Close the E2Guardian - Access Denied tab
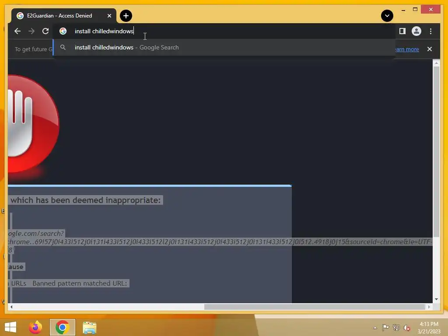Screen dimensions: 448x336 pos(109,16)
